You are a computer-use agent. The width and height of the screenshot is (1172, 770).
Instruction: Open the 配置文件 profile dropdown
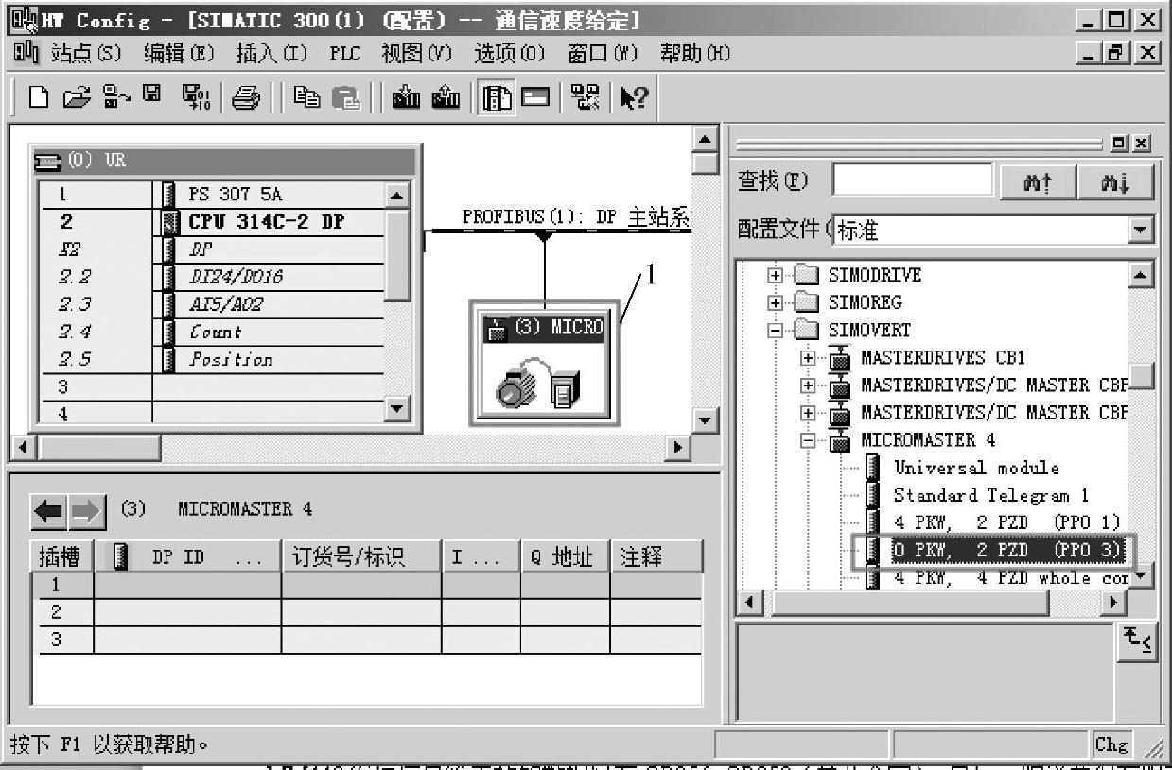[1142, 230]
